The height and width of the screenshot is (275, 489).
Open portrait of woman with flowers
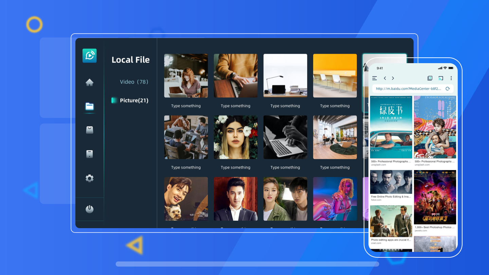tap(236, 137)
